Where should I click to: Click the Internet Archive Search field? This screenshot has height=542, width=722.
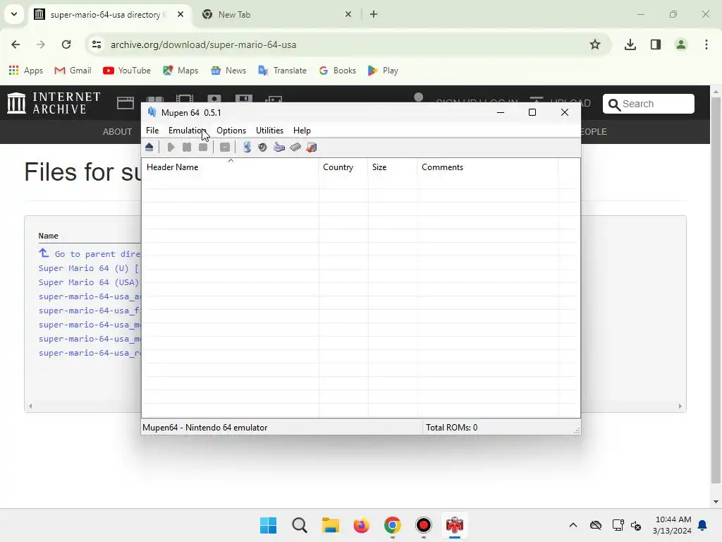point(649,104)
